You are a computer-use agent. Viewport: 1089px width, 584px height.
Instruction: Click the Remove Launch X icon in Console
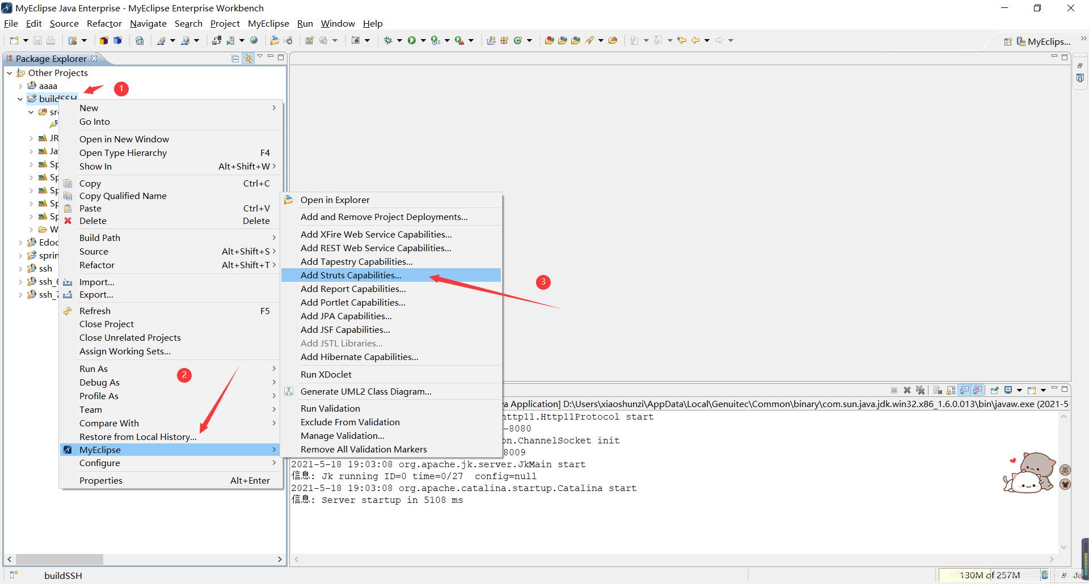[x=907, y=390]
